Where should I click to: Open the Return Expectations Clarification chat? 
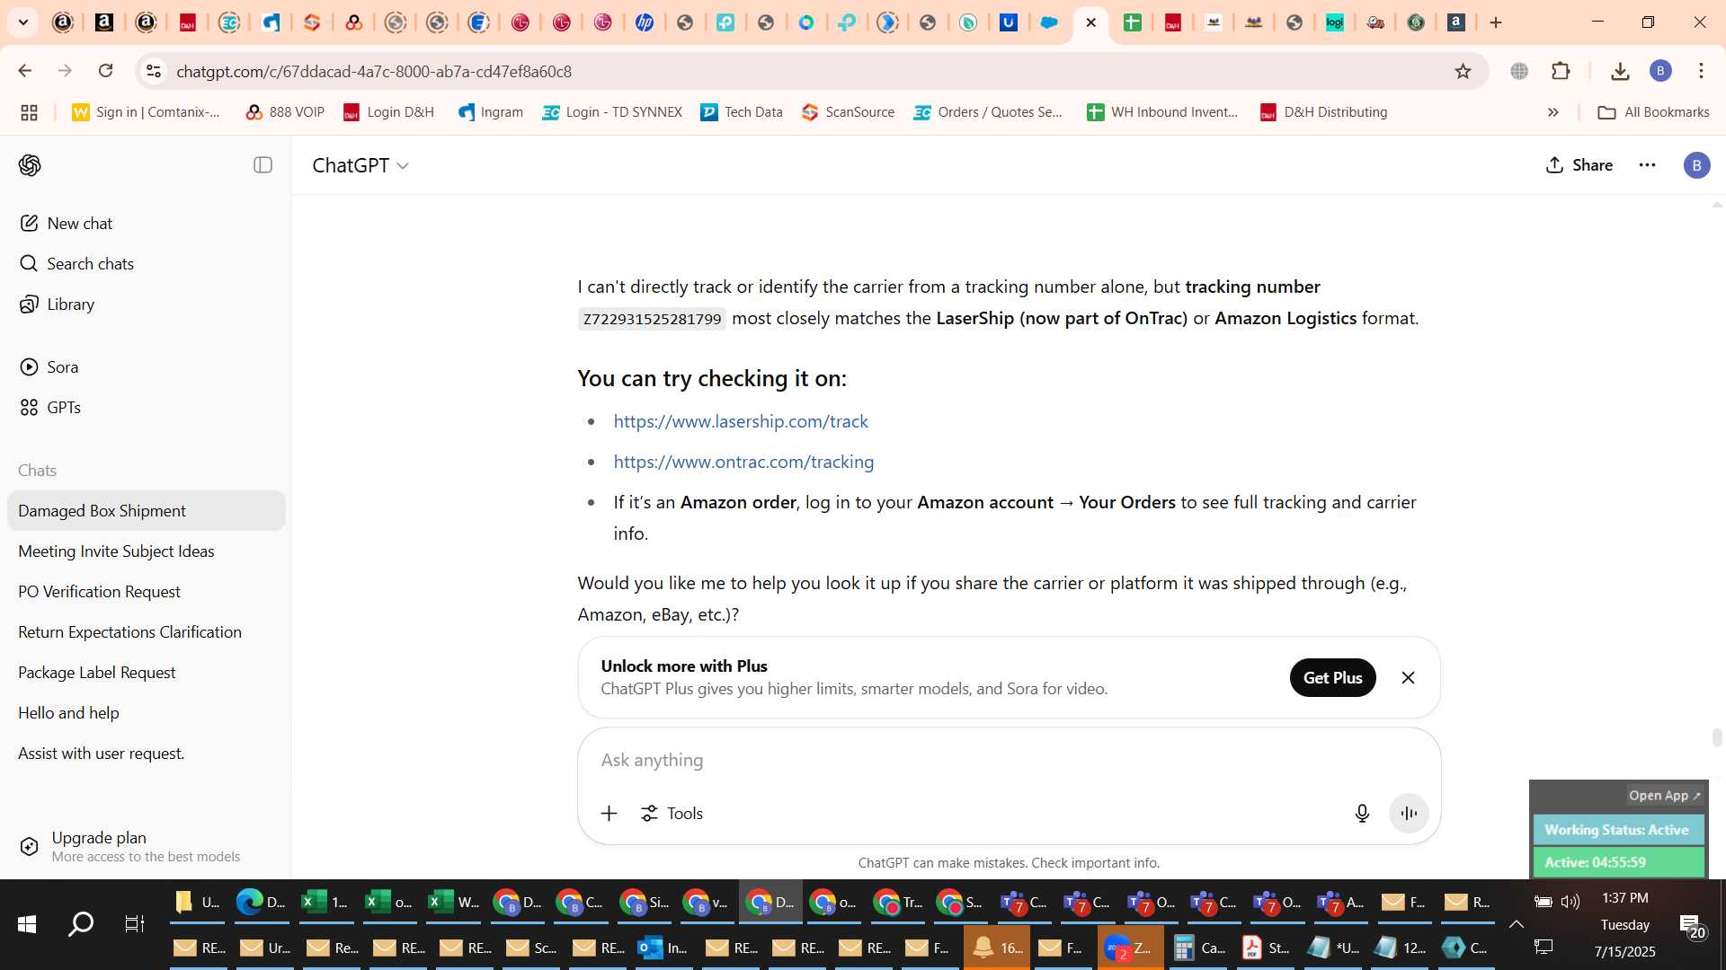pos(147,631)
